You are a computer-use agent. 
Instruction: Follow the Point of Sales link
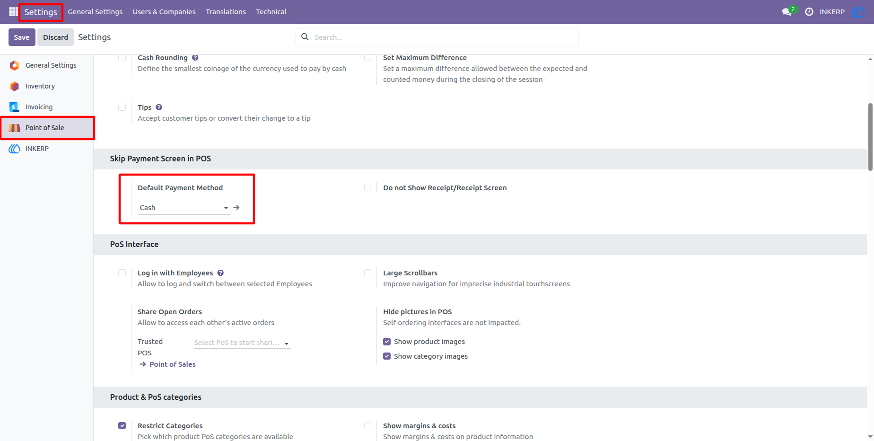173,364
